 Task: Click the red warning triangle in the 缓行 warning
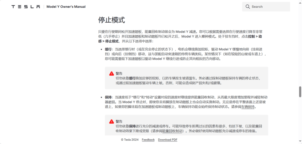112,74
